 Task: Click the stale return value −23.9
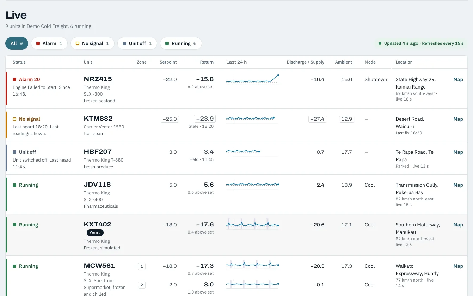click(x=205, y=119)
